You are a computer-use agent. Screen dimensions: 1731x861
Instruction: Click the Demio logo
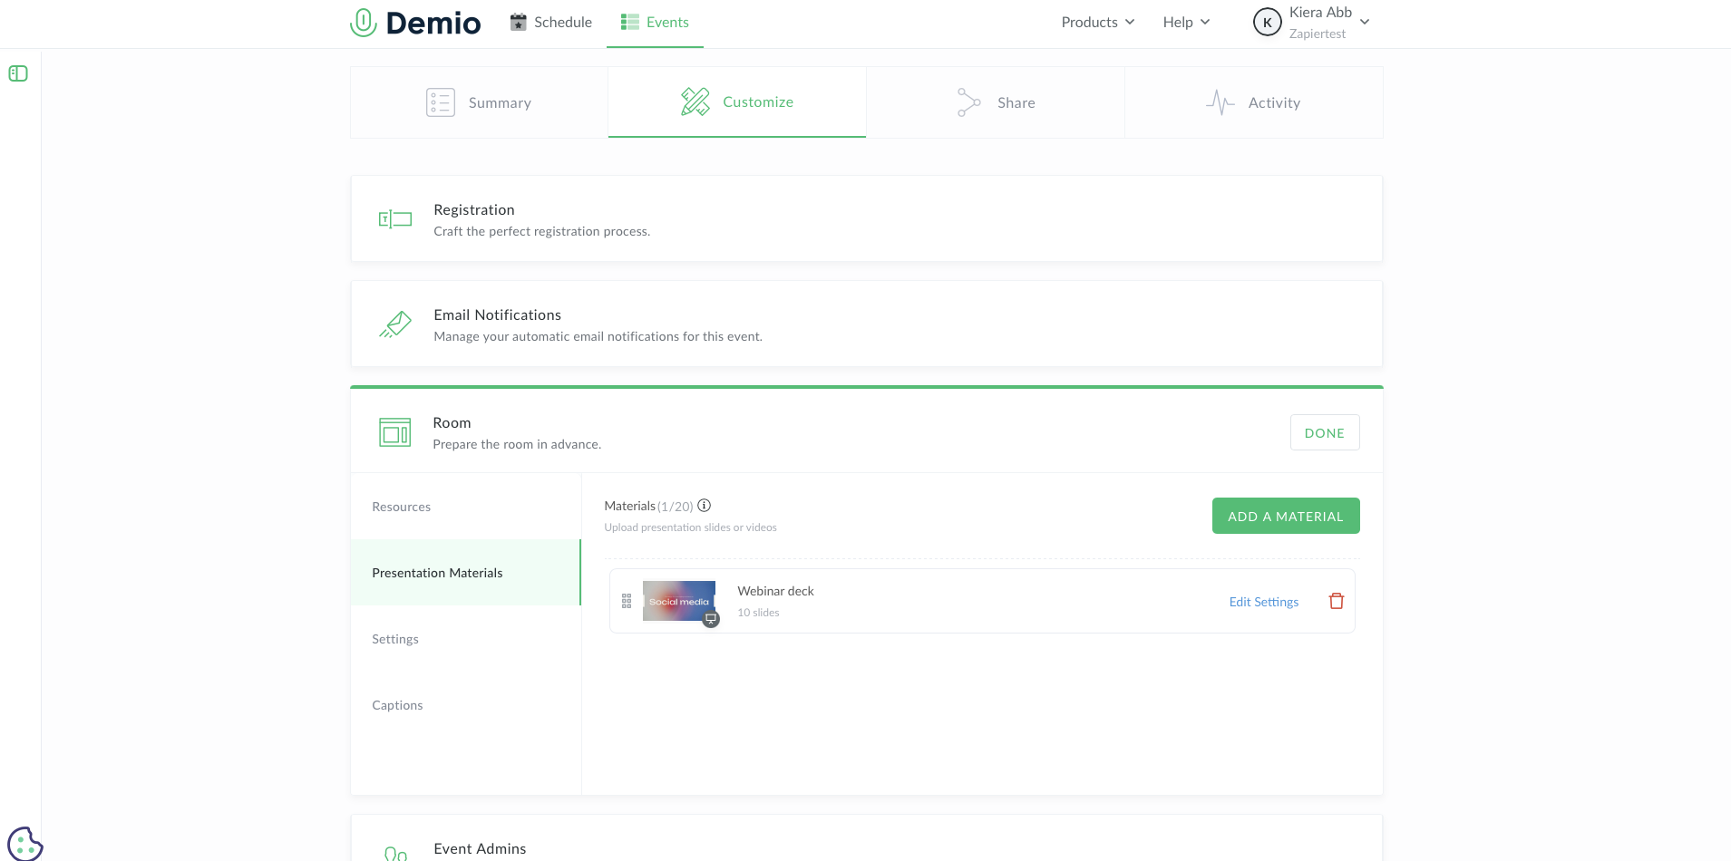pyautogui.click(x=415, y=23)
